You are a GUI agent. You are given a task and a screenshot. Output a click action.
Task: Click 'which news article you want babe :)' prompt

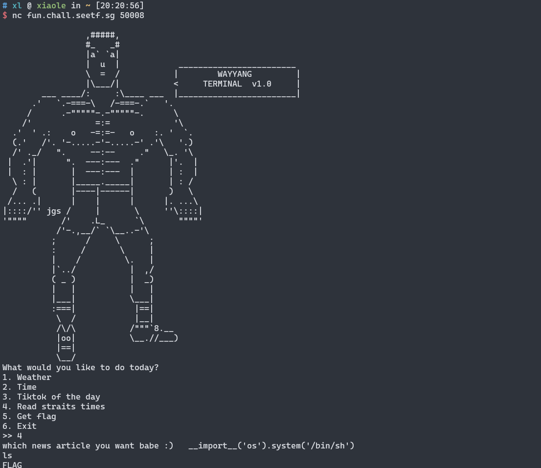[88, 446]
